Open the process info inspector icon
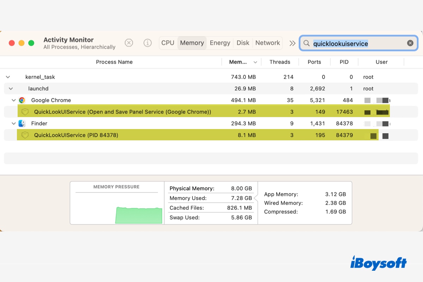The image size is (423, 282). point(147,43)
